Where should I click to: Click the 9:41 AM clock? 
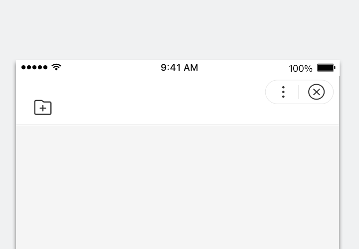[179, 68]
